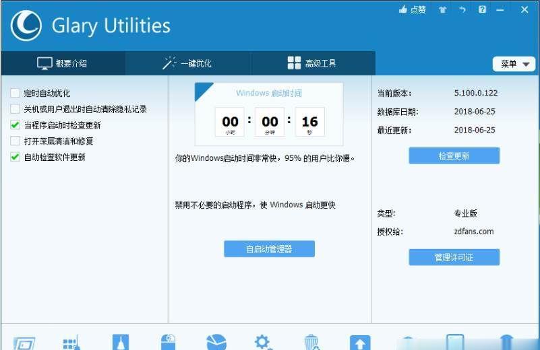The width and height of the screenshot is (540, 350).
Task: Open the first bottom toolbar window-frame icon
Action: point(24,343)
